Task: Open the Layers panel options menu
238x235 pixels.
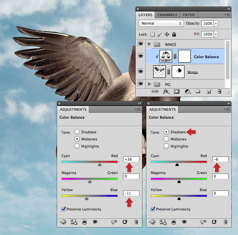Action: pos(227,15)
